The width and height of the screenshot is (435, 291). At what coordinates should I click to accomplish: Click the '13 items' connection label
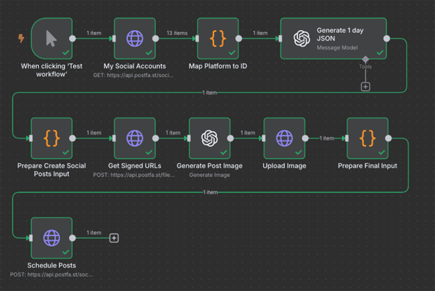tap(177, 33)
